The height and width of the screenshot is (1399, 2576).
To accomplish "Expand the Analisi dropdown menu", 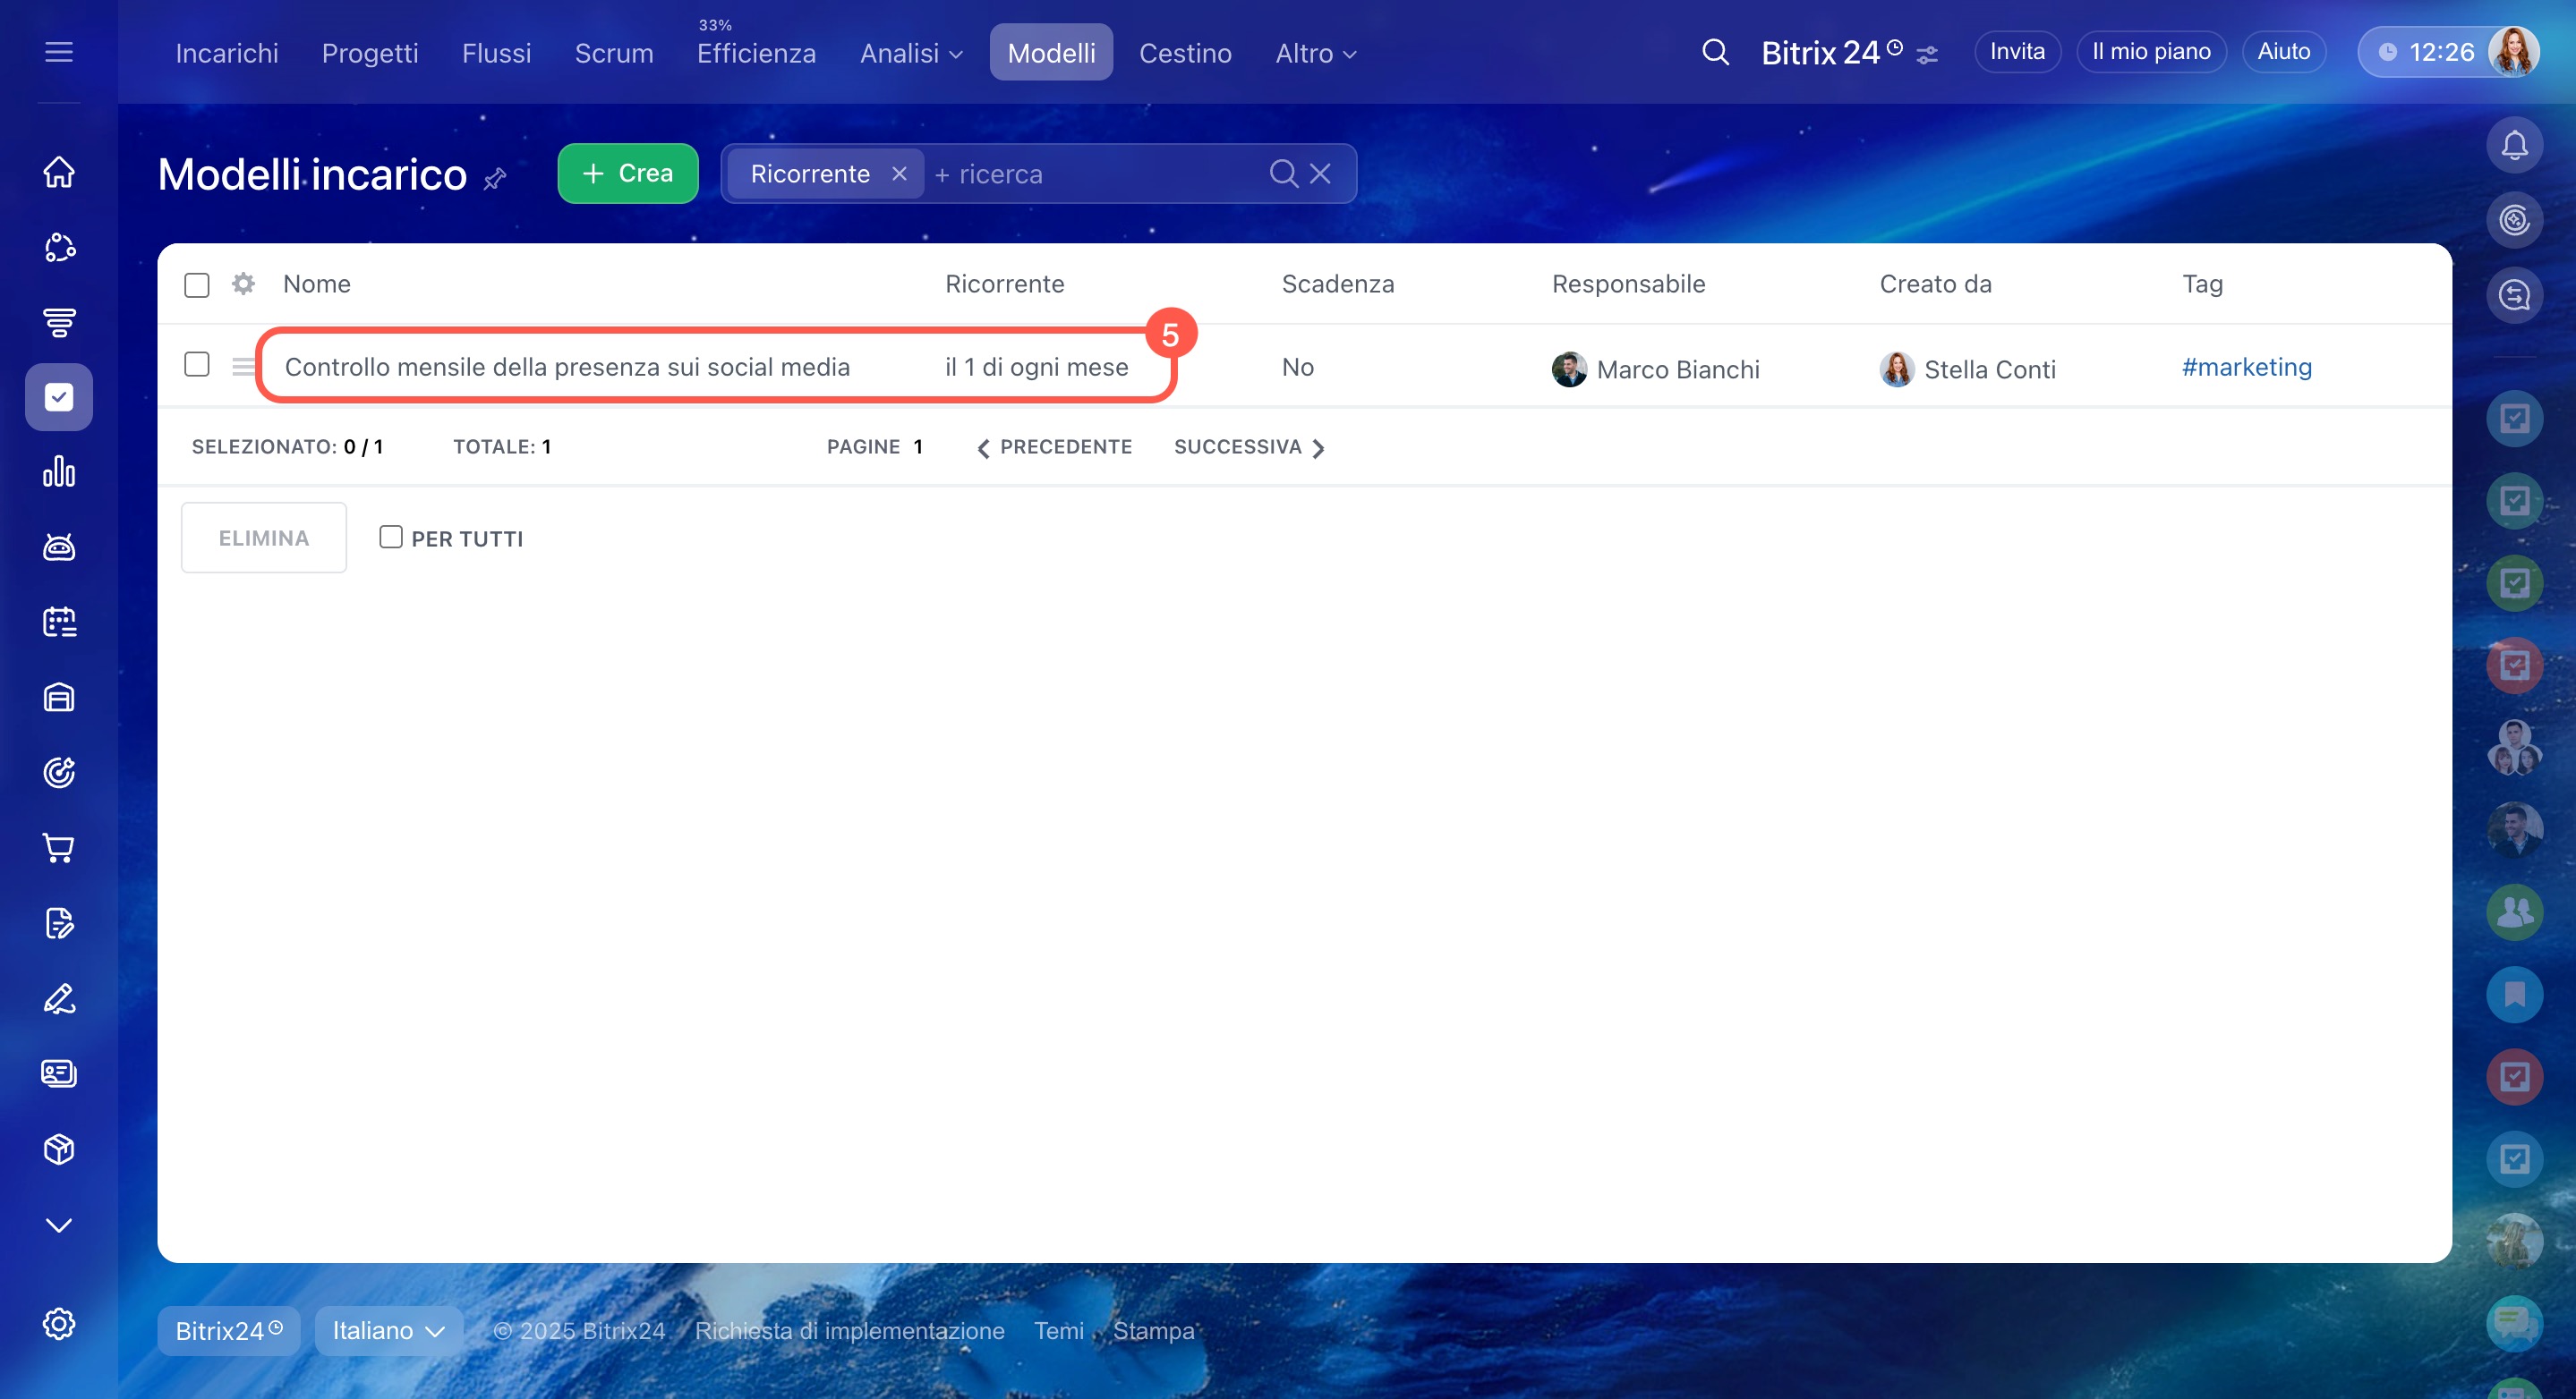I will [x=910, y=53].
